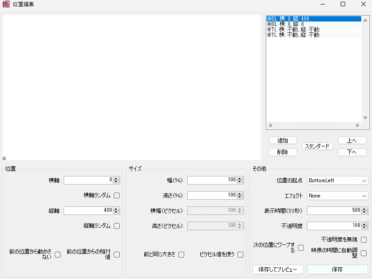Toggle 前と同じ大きさ checkbox

(x=182, y=254)
